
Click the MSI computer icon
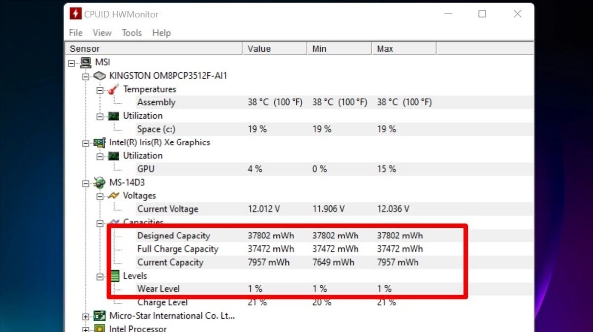pyautogui.click(x=87, y=62)
